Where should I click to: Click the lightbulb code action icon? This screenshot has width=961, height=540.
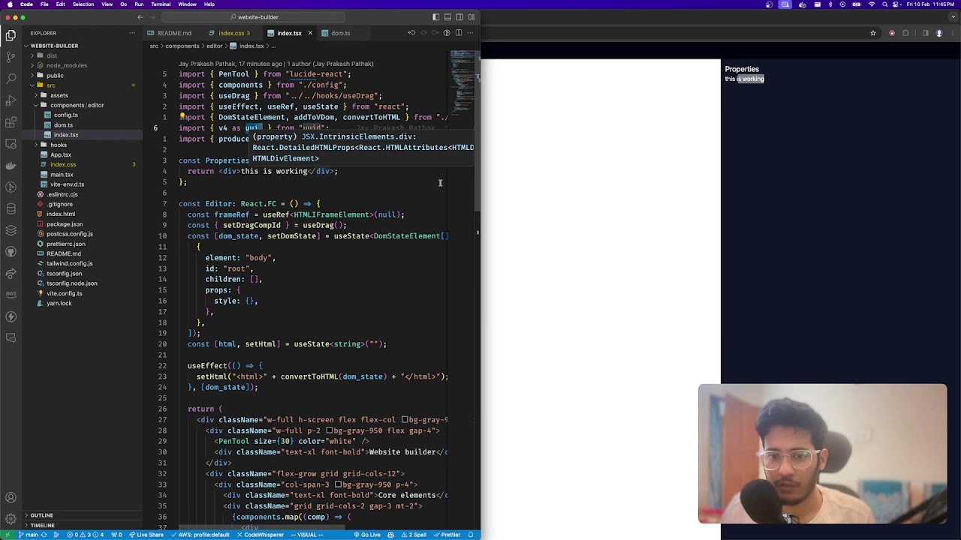click(182, 117)
